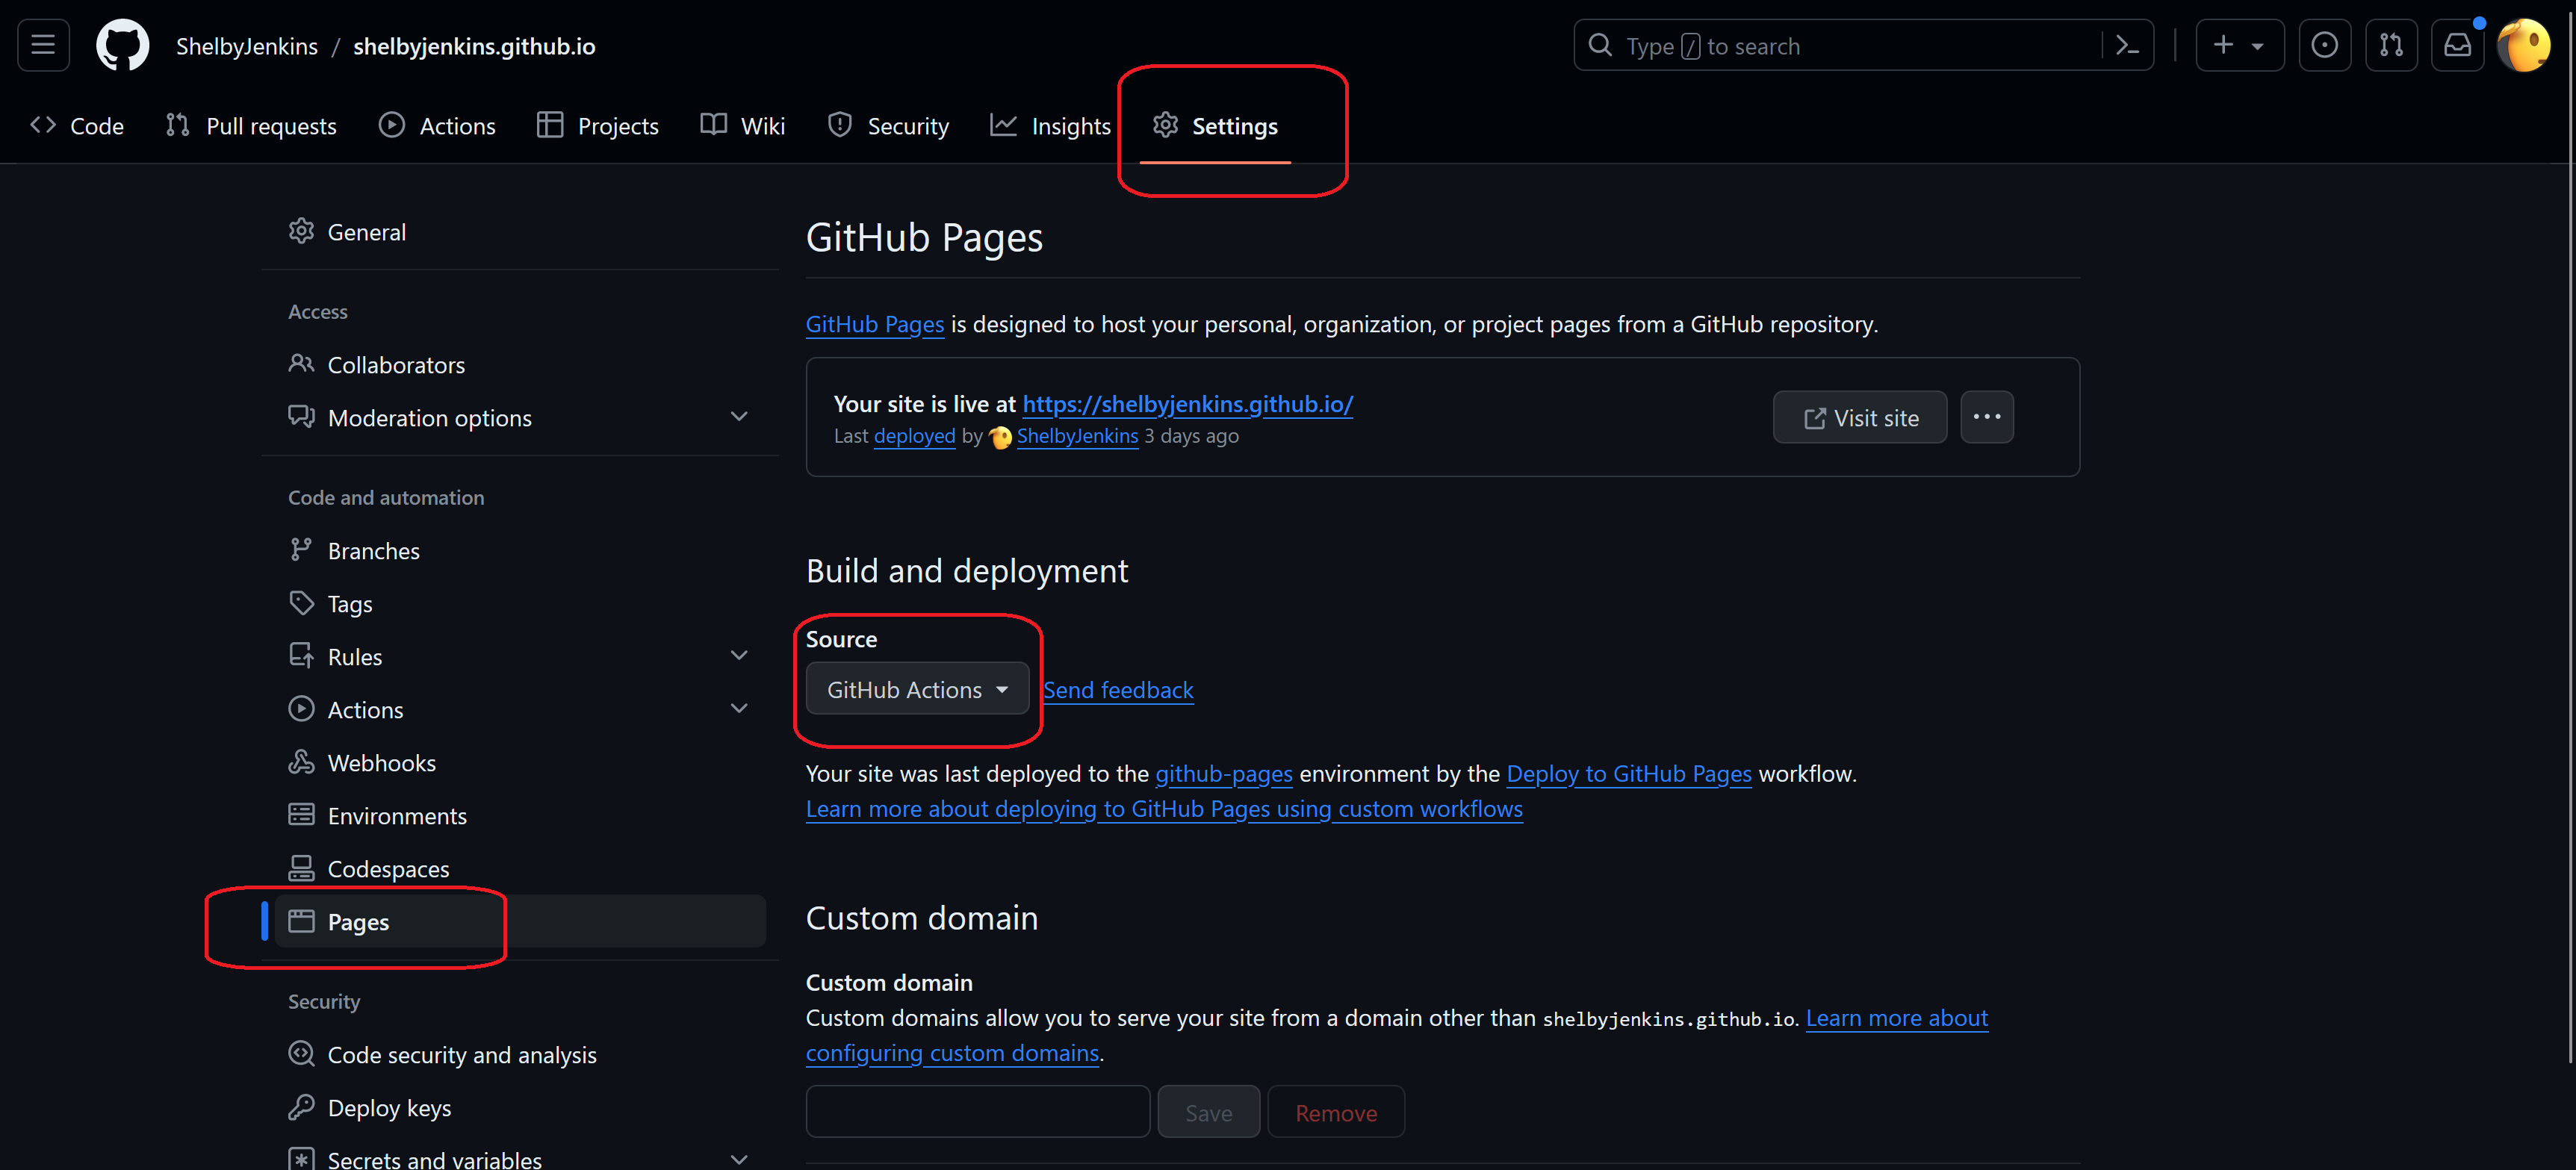This screenshot has height=1170, width=2576.
Task: Click the user profile avatar
Action: [x=2522, y=45]
